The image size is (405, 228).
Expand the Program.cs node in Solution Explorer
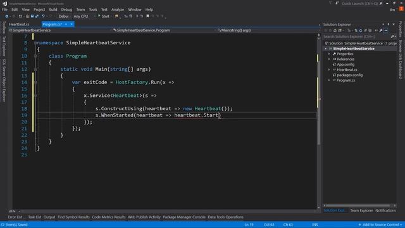click(329, 80)
